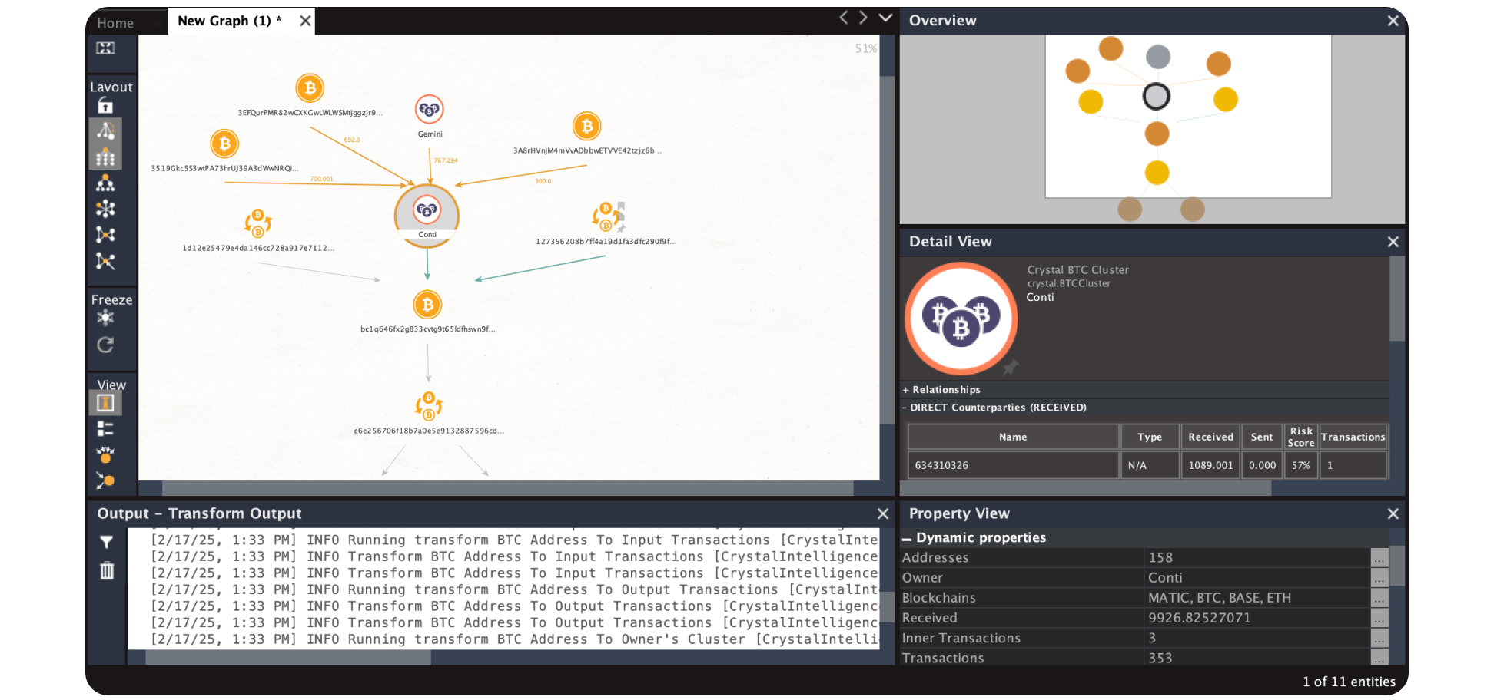
Task: Sort by the Risk Score column header
Action: pyautogui.click(x=1301, y=437)
